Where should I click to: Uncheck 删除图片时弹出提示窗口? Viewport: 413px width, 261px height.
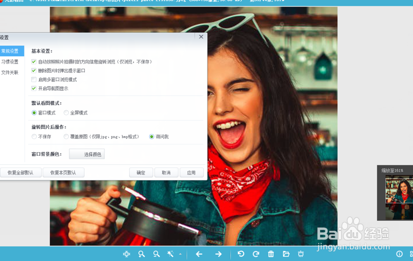[x=34, y=70]
